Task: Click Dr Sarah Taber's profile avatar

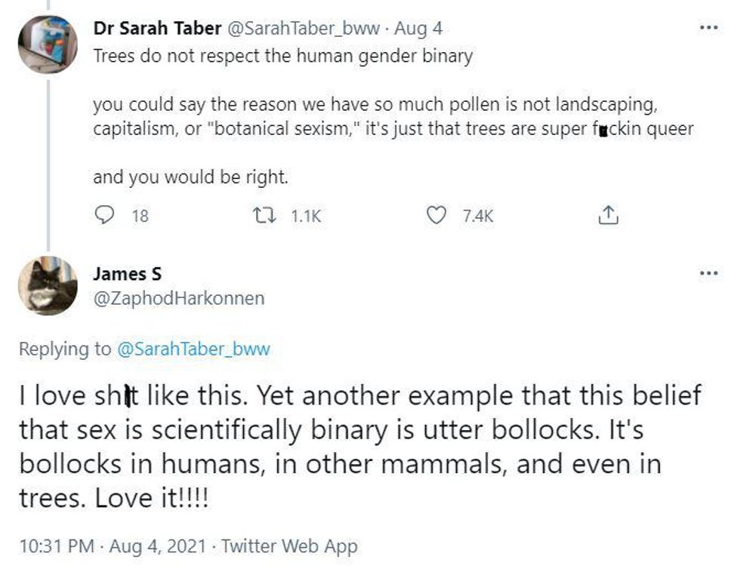Action: pos(48,44)
